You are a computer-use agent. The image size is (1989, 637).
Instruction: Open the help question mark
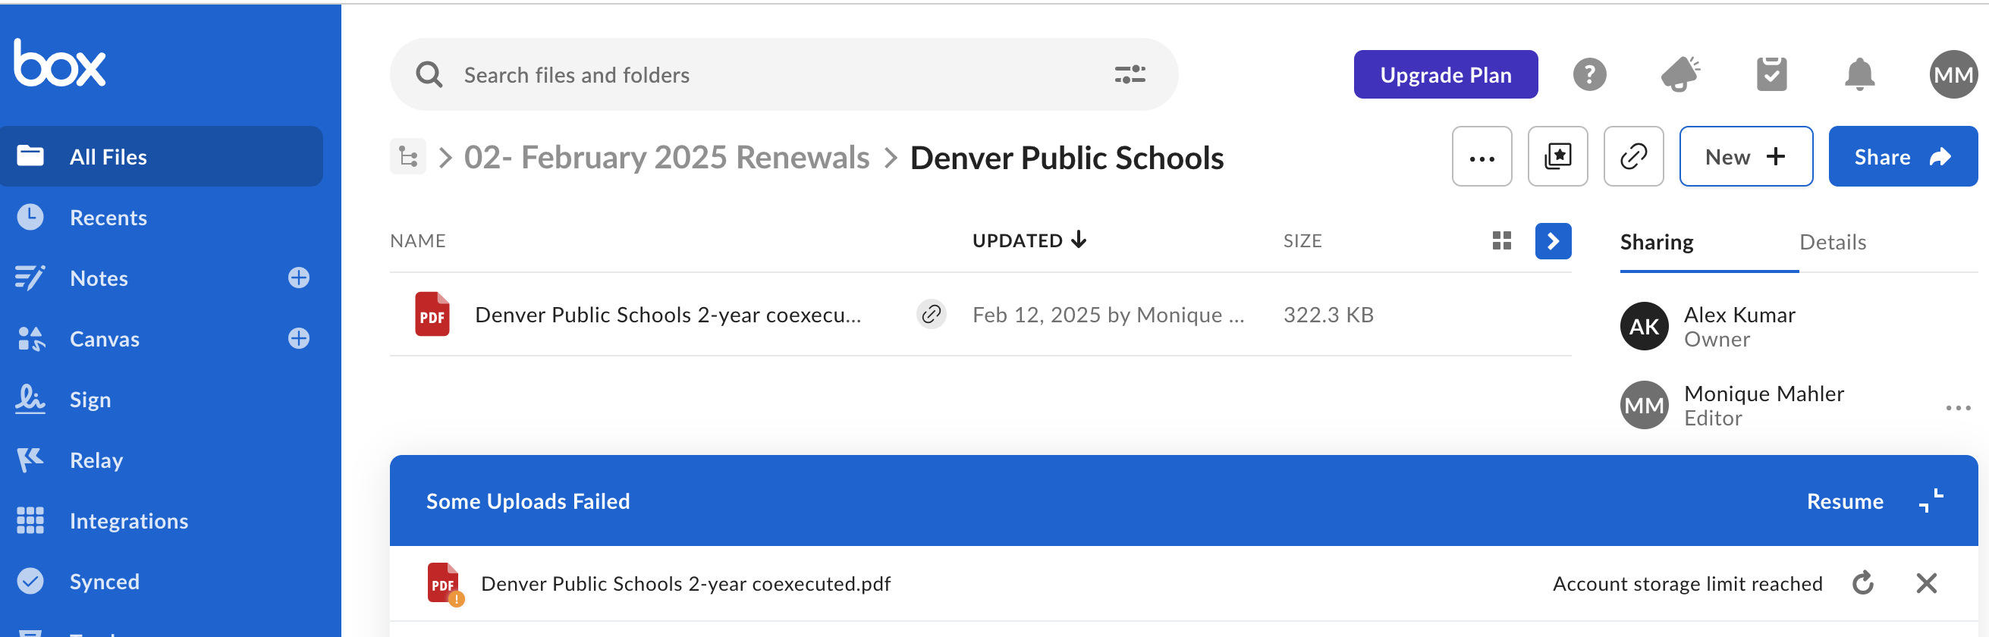pos(1590,74)
